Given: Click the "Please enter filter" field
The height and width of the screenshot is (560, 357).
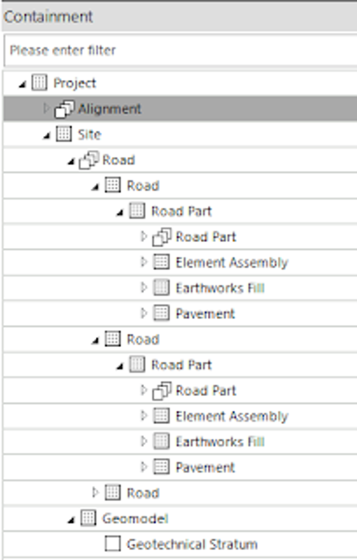Looking at the screenshot, I should (178, 50).
